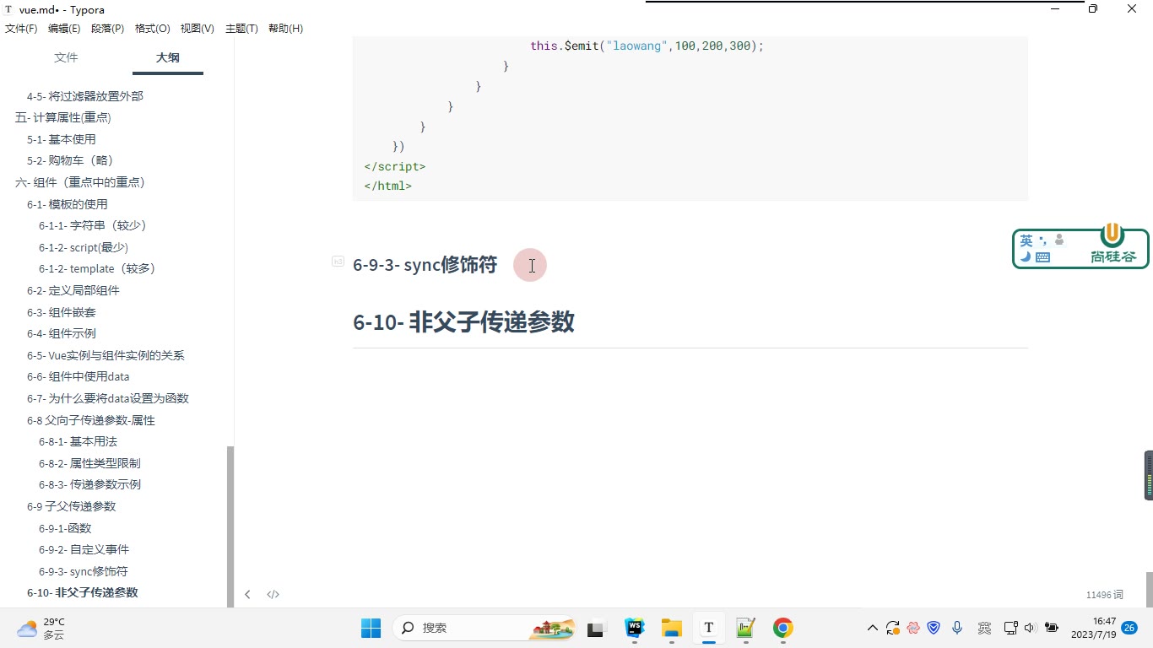Open the 主题(T) menu

[x=241, y=29]
